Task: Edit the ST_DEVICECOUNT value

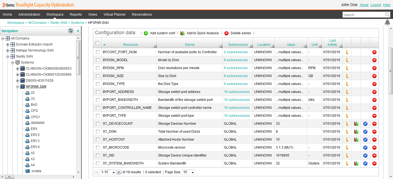Action: pos(365,124)
